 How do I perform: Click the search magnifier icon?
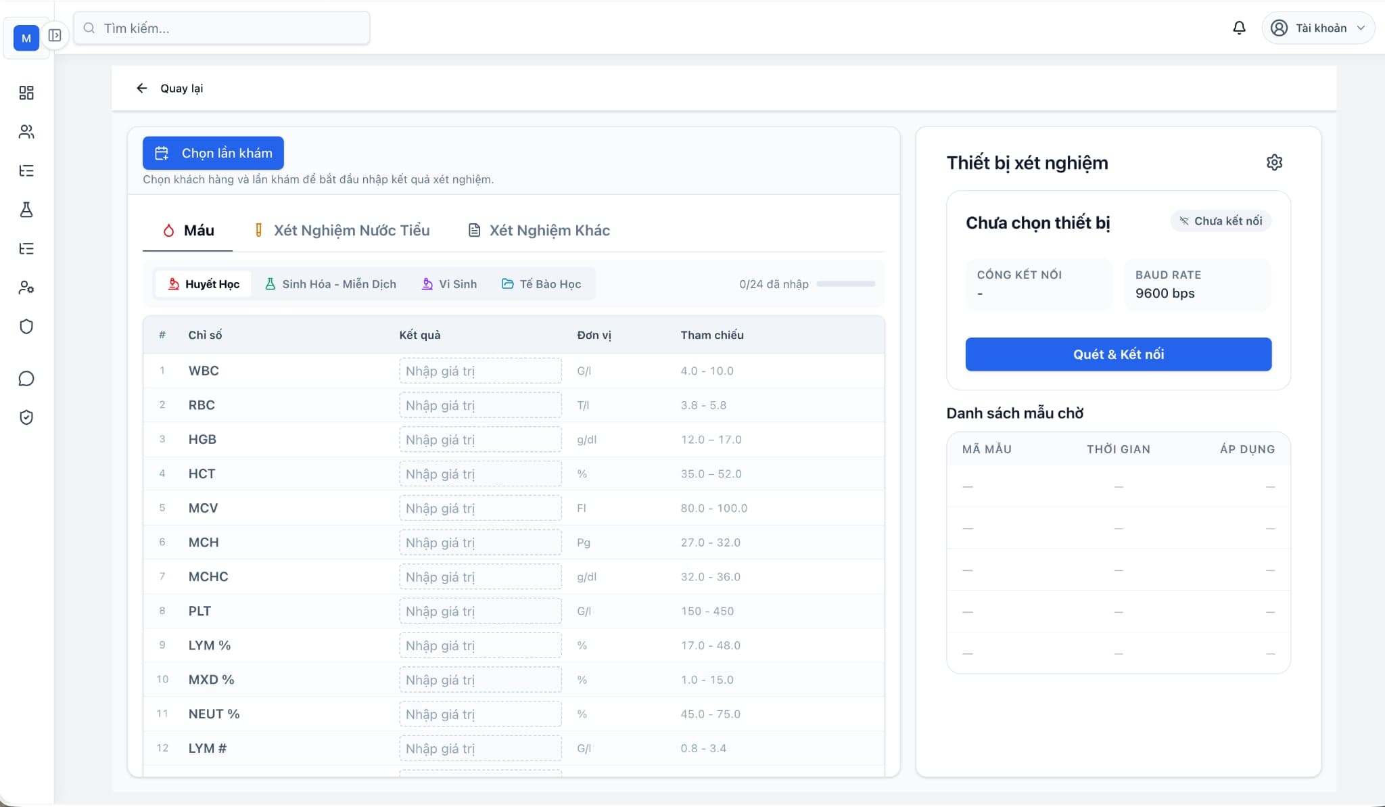pyautogui.click(x=89, y=28)
